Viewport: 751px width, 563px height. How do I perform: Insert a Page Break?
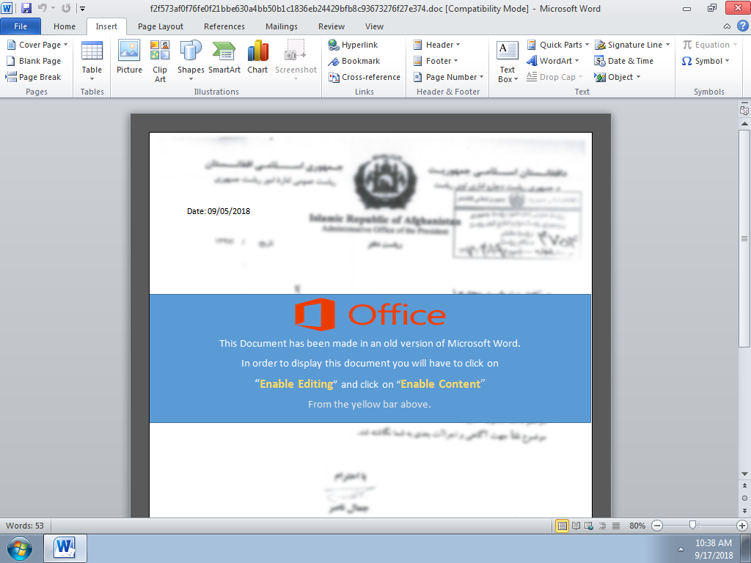click(34, 77)
